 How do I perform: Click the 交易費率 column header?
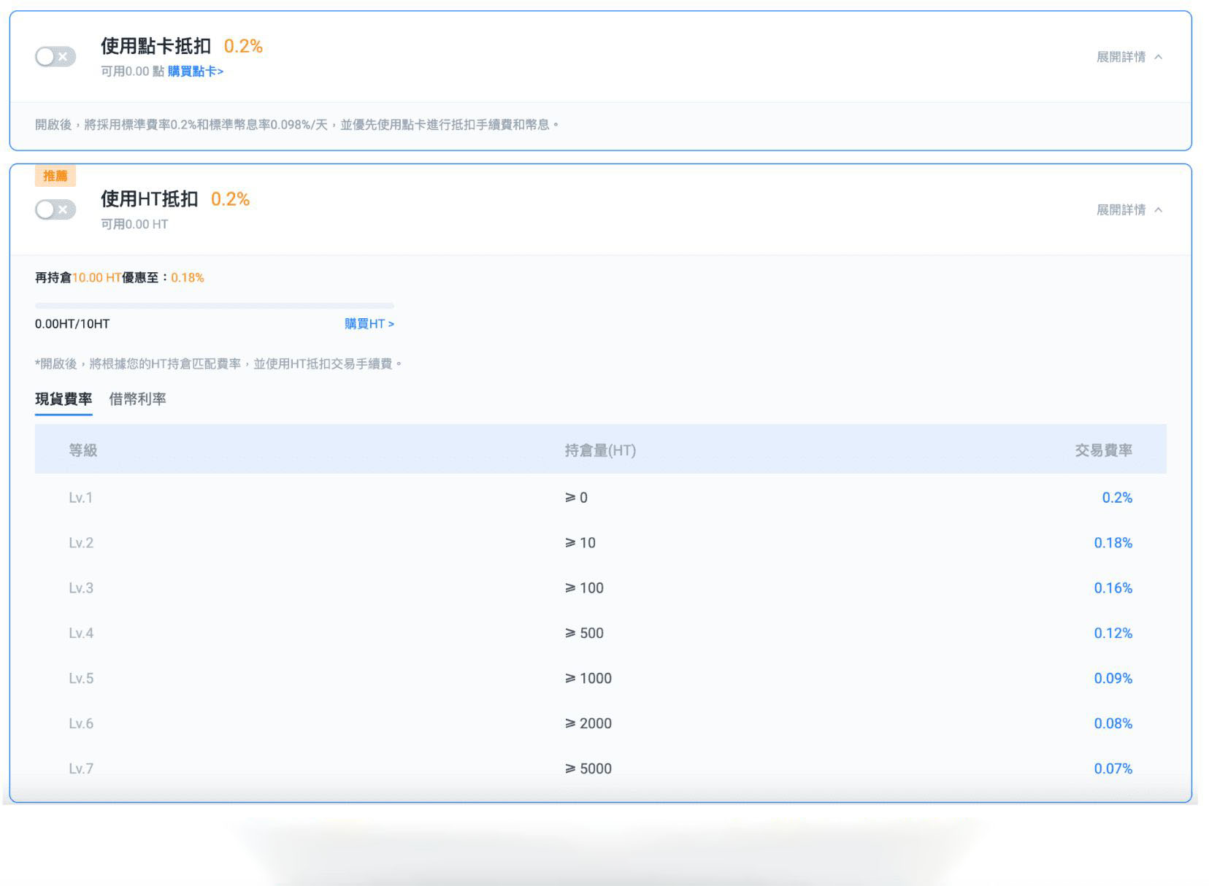1103,450
